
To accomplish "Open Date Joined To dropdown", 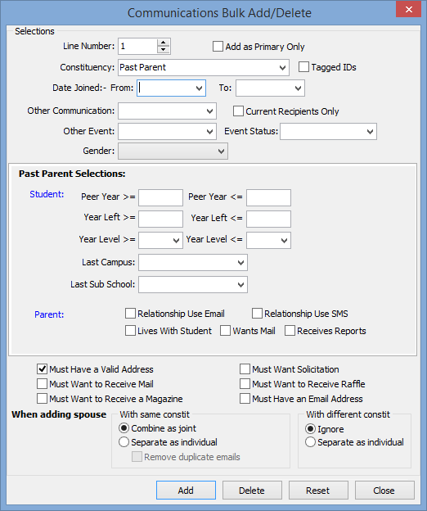I will point(298,88).
